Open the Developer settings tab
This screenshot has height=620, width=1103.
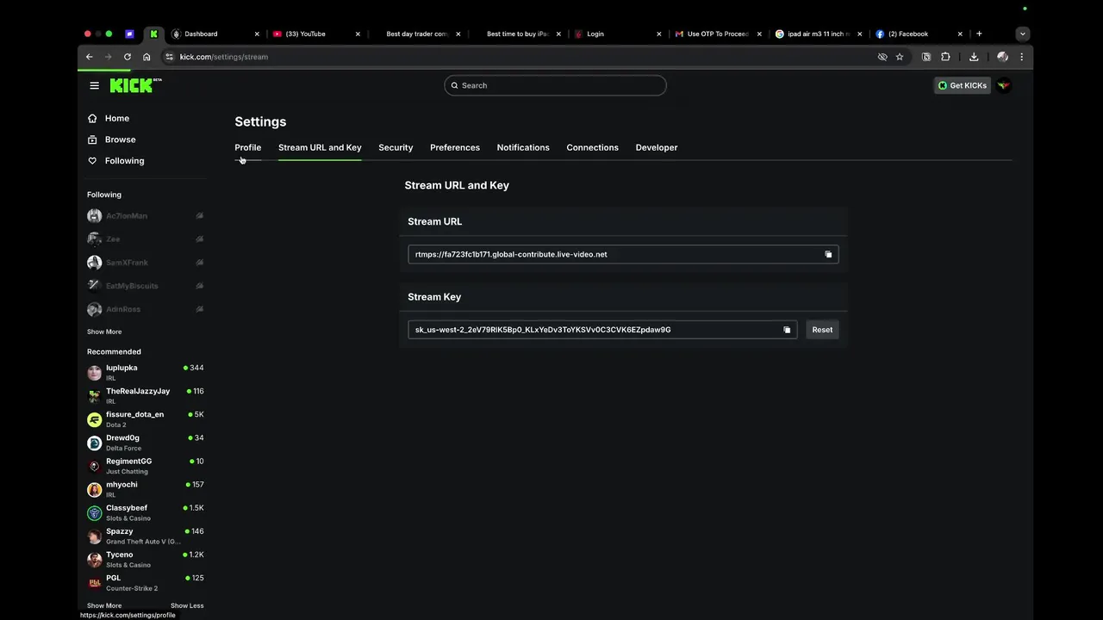(657, 147)
